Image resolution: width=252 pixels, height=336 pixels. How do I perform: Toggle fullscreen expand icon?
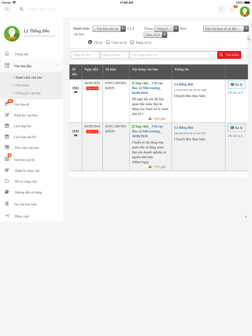pyautogui.click(x=221, y=9)
